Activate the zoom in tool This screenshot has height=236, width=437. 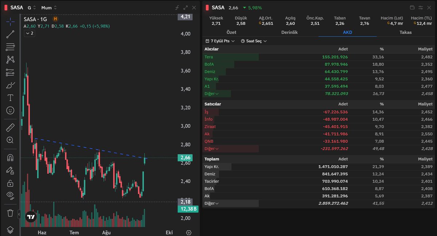[x=10, y=140]
